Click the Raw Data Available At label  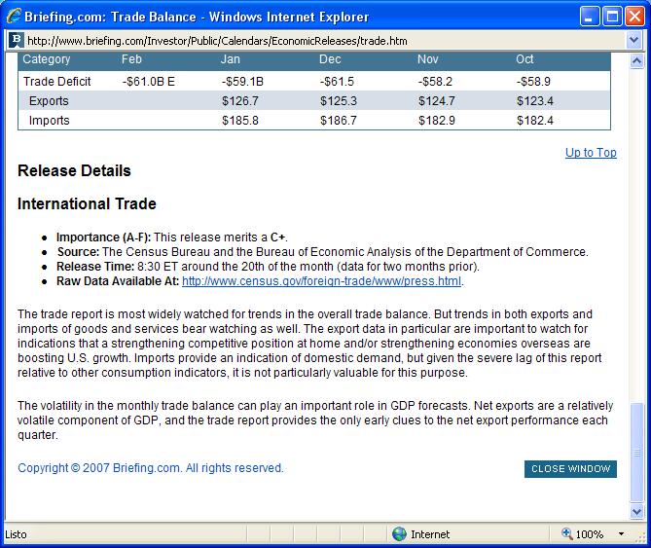coord(118,281)
